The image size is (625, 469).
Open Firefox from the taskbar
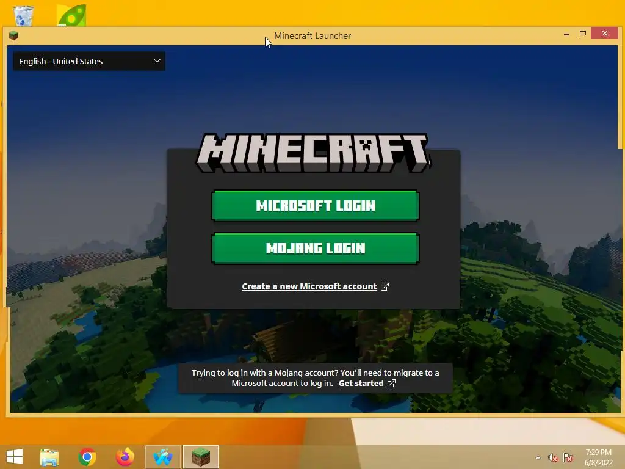point(125,457)
